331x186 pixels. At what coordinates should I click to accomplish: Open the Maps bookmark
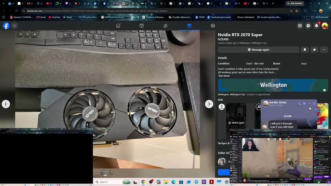pyautogui.click(x=67, y=17)
